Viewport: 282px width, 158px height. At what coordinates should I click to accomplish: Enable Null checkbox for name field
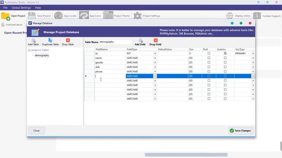click(209, 58)
